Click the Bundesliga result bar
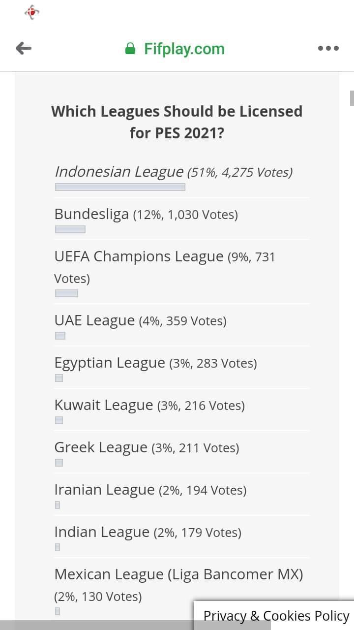This screenshot has height=630, width=354. [x=70, y=229]
